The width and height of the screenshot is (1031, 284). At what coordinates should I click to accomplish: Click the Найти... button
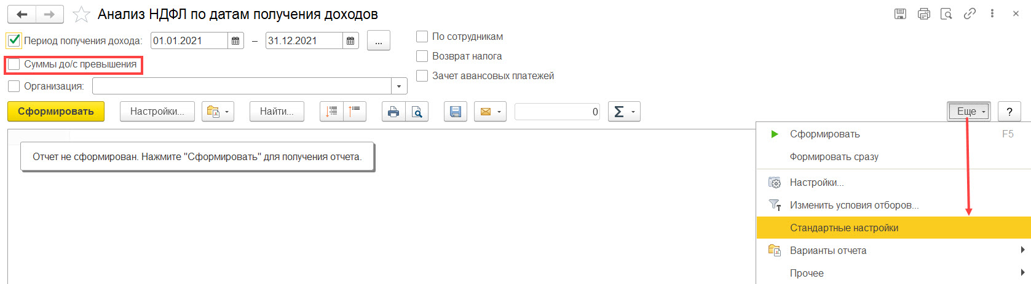[277, 112]
